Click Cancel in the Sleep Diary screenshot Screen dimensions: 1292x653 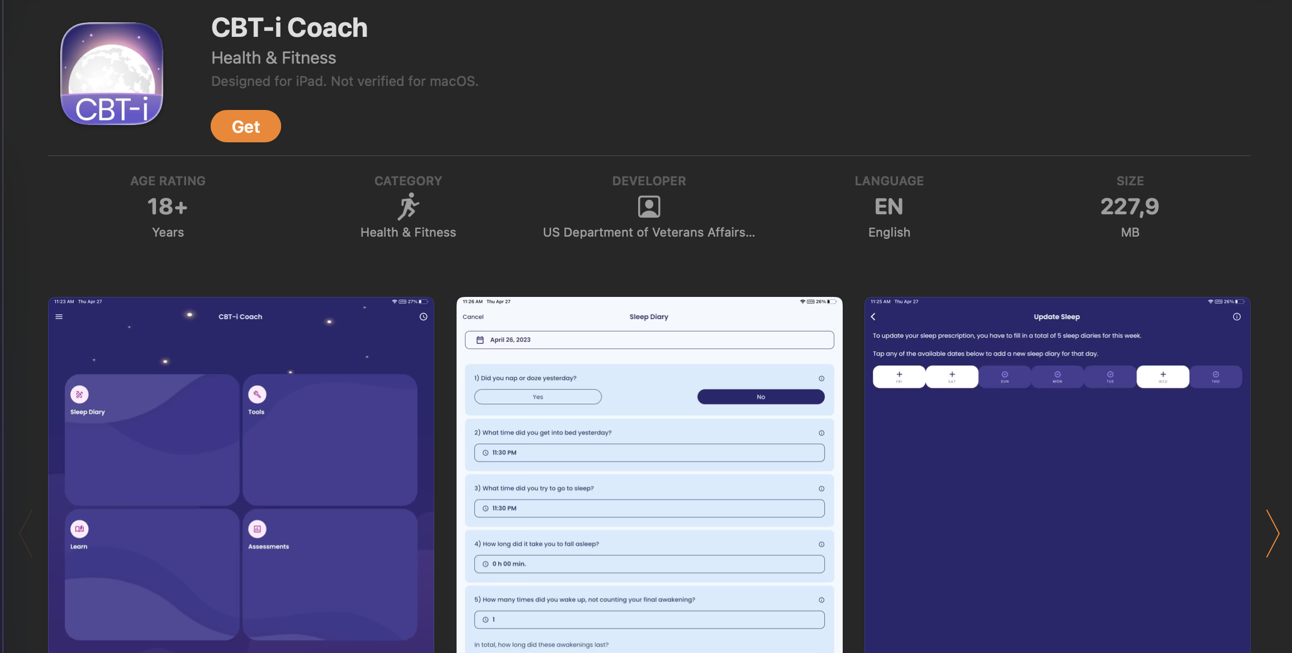[473, 317]
